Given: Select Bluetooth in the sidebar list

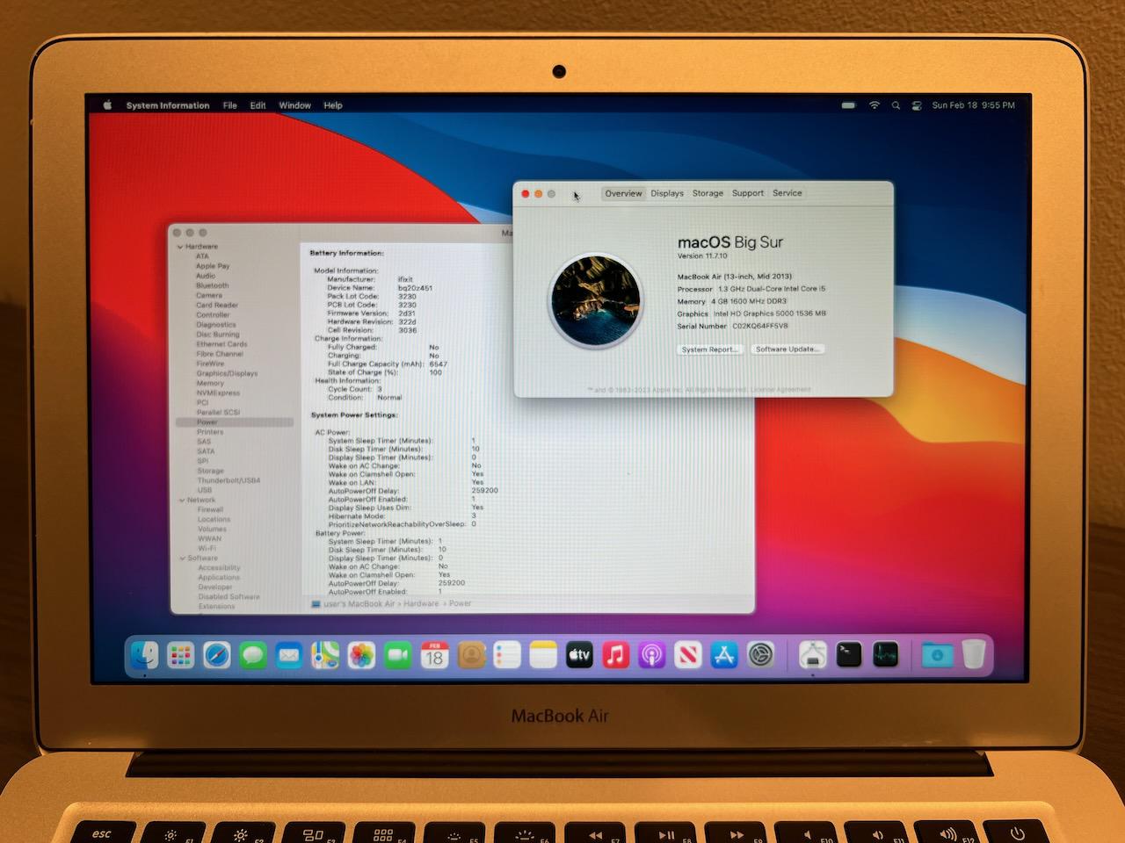Looking at the screenshot, I should 212,285.
